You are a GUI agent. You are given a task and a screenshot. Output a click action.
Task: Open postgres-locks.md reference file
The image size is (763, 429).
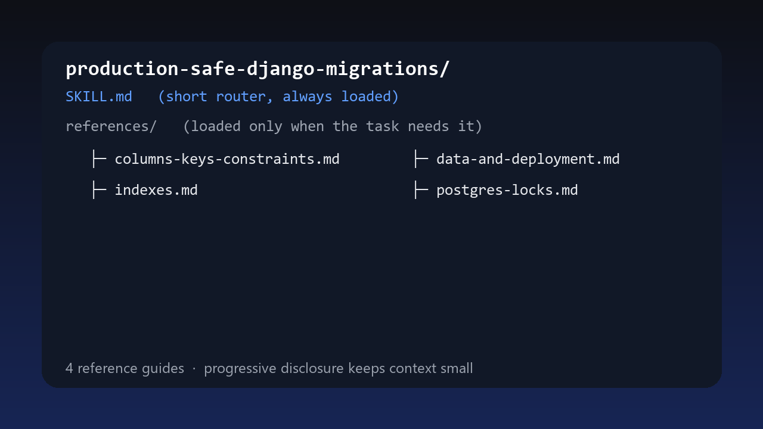507,190
